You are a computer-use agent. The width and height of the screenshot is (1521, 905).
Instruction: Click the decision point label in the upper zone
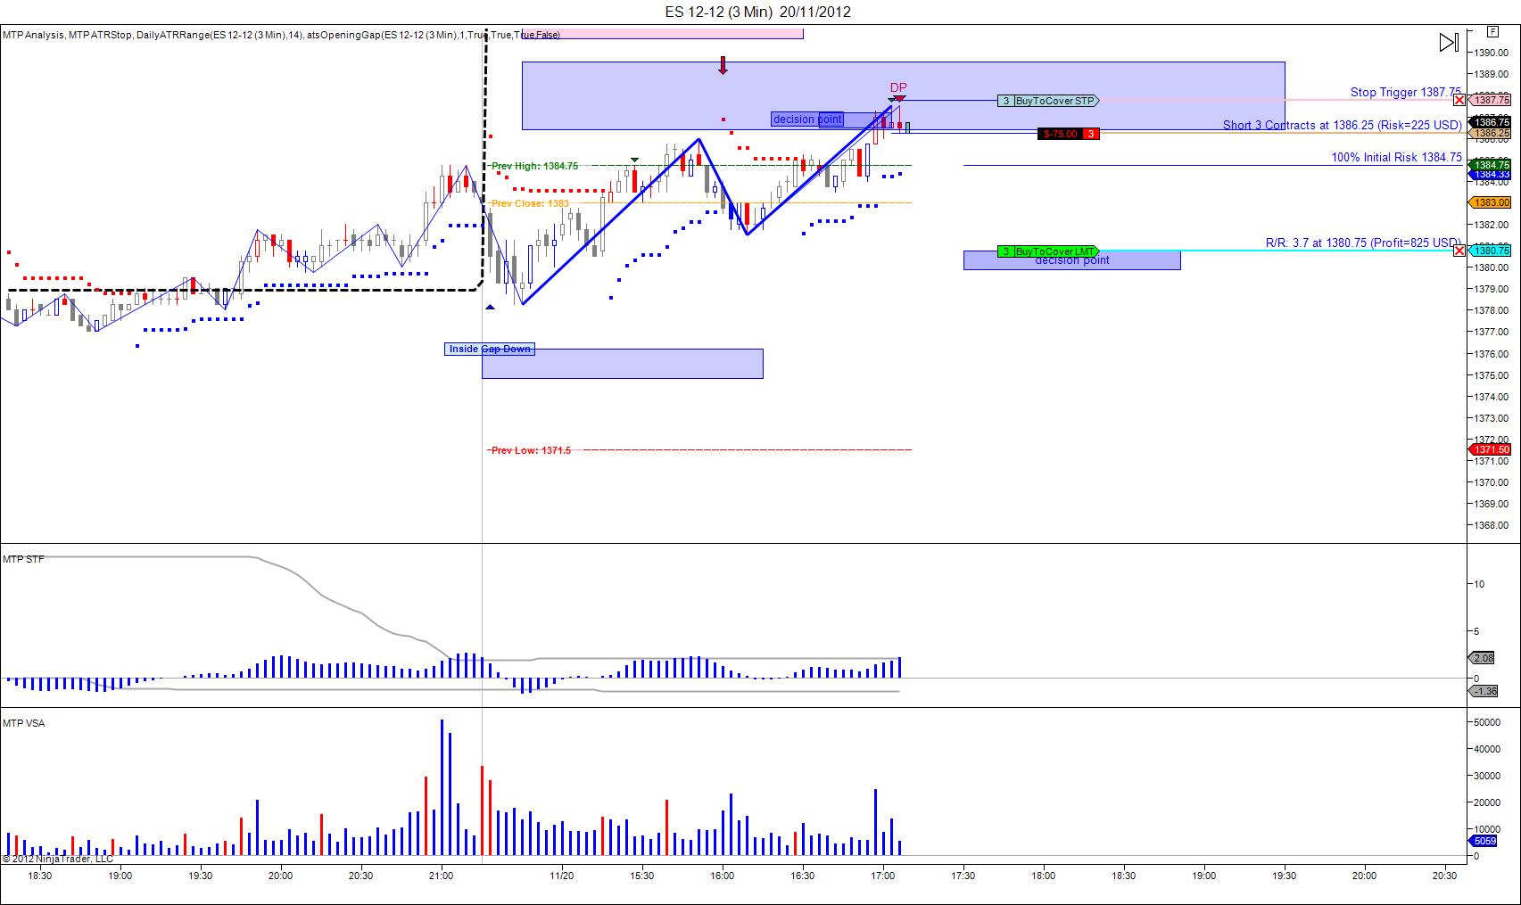[807, 119]
